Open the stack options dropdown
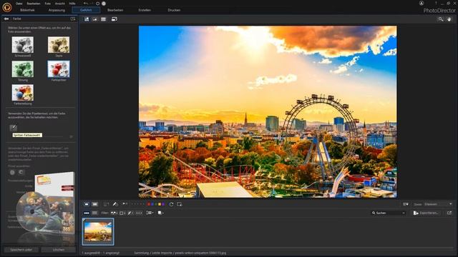This screenshot has width=458, height=257. [x=160, y=213]
